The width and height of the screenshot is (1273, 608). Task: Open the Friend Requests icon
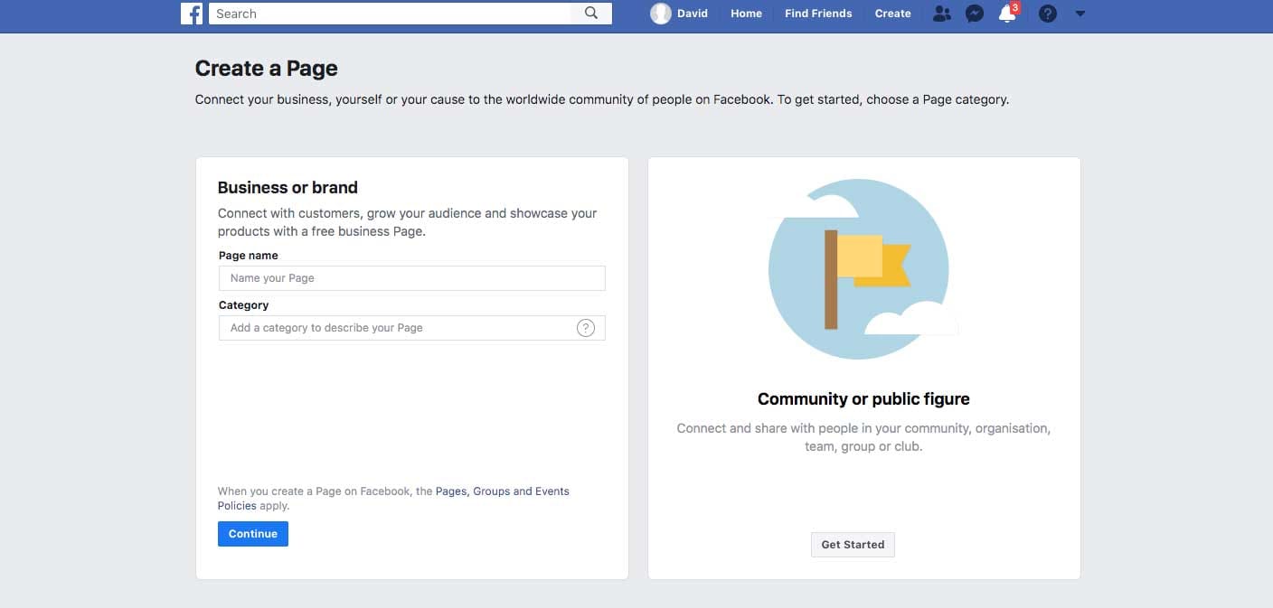(942, 14)
